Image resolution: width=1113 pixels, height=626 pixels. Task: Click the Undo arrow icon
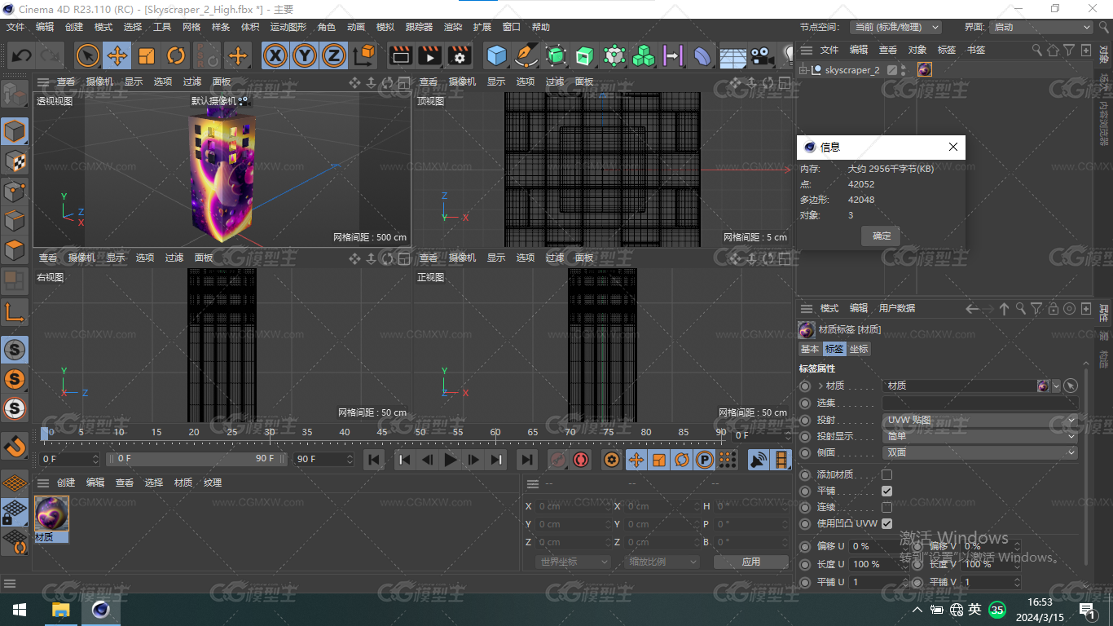click(21, 55)
